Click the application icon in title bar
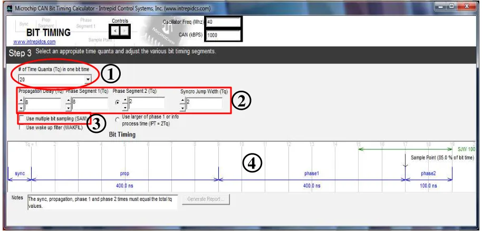482x231 pixels. click(x=10, y=8)
